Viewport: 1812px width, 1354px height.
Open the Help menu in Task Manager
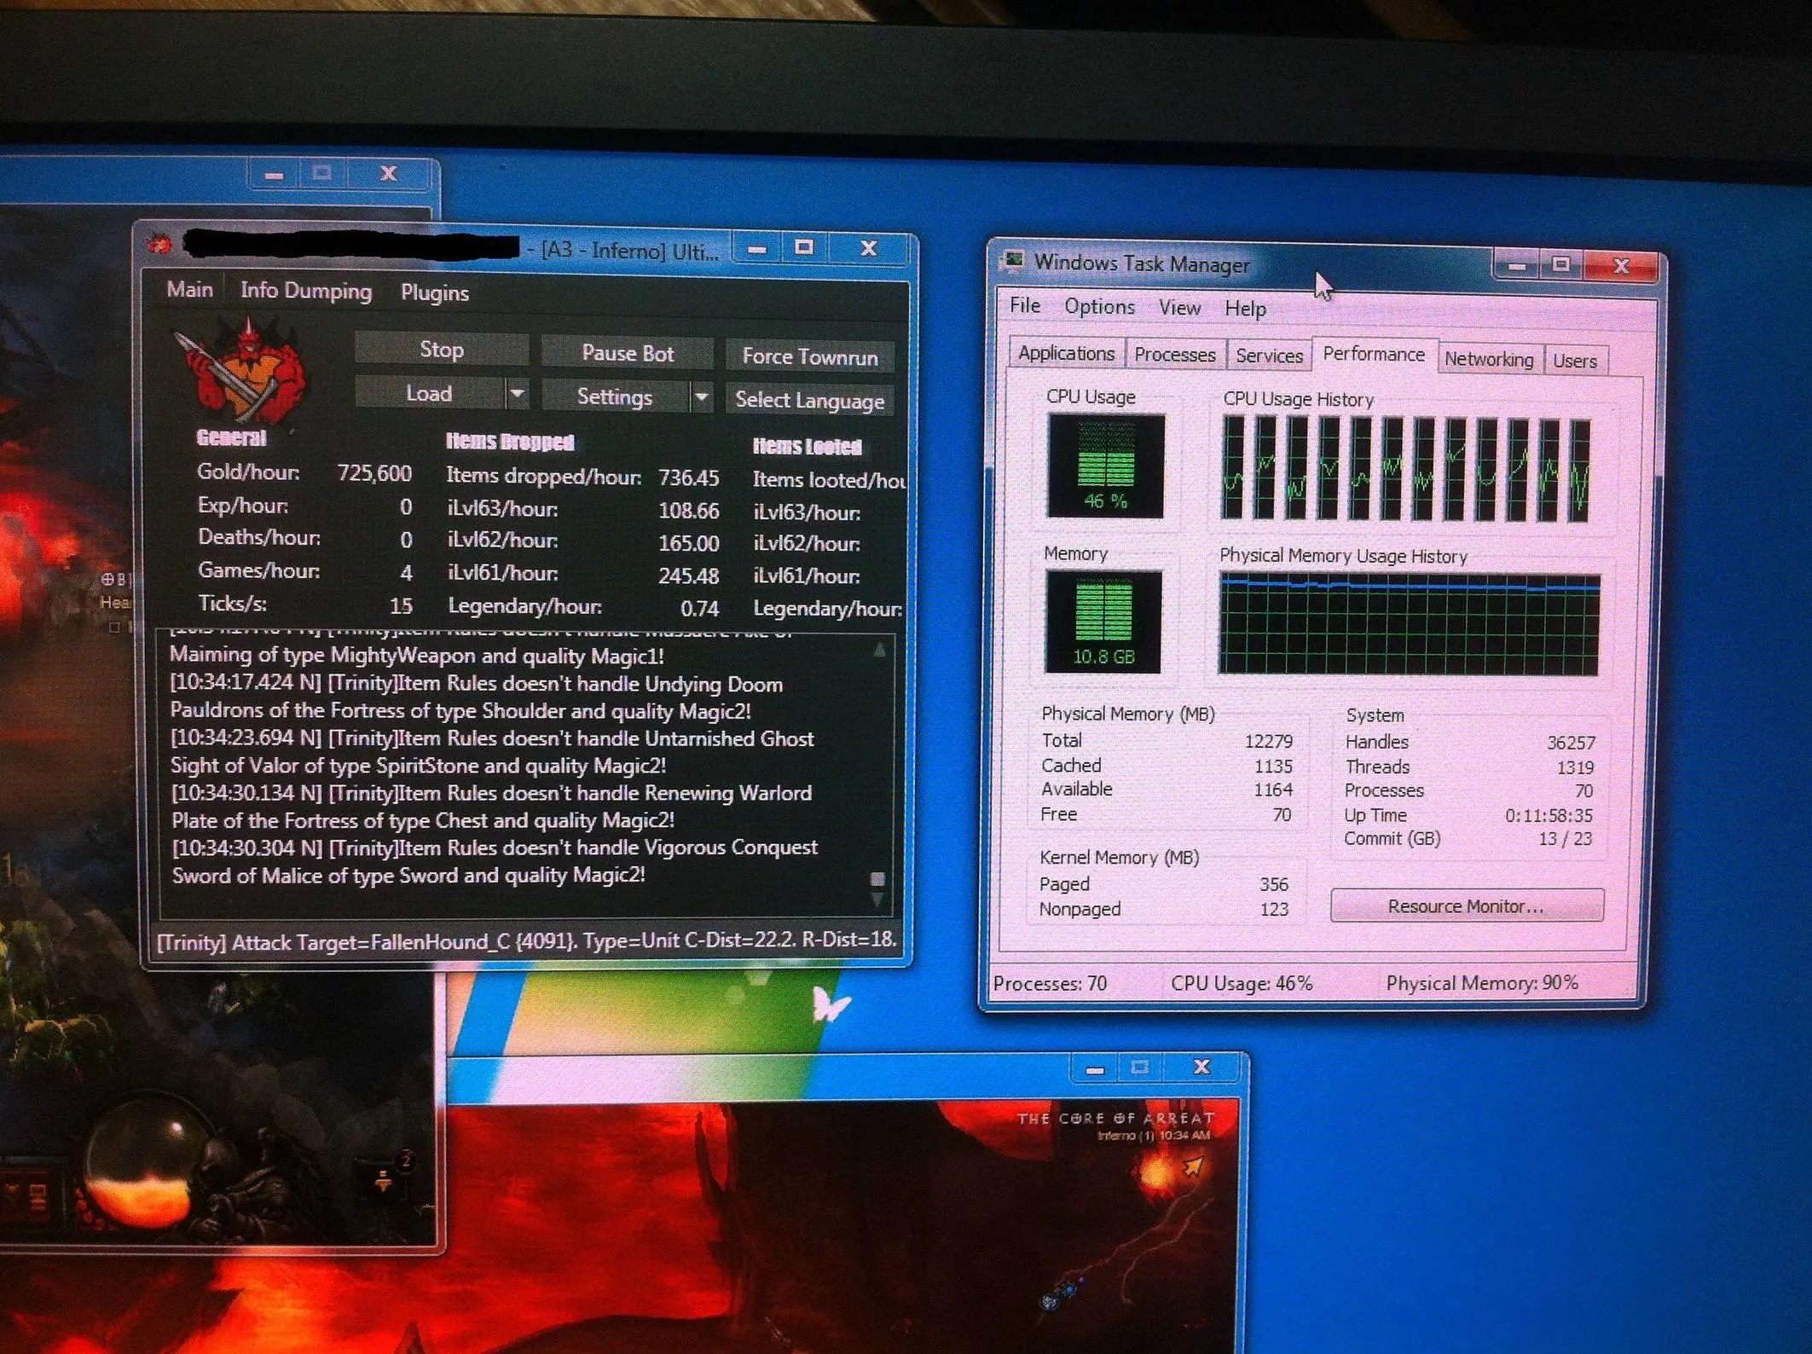pyautogui.click(x=1245, y=309)
